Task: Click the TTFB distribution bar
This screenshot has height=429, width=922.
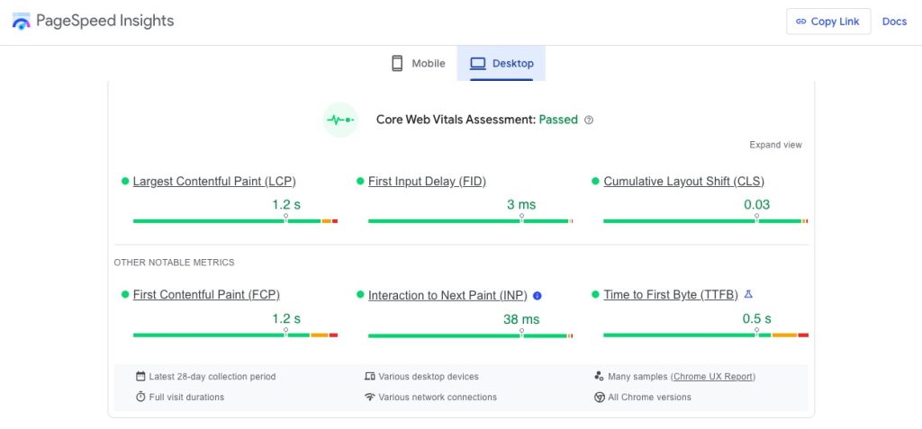Action: tap(706, 335)
